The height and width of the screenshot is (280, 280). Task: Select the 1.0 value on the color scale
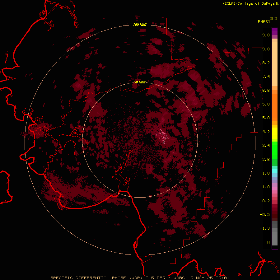pos(266,187)
